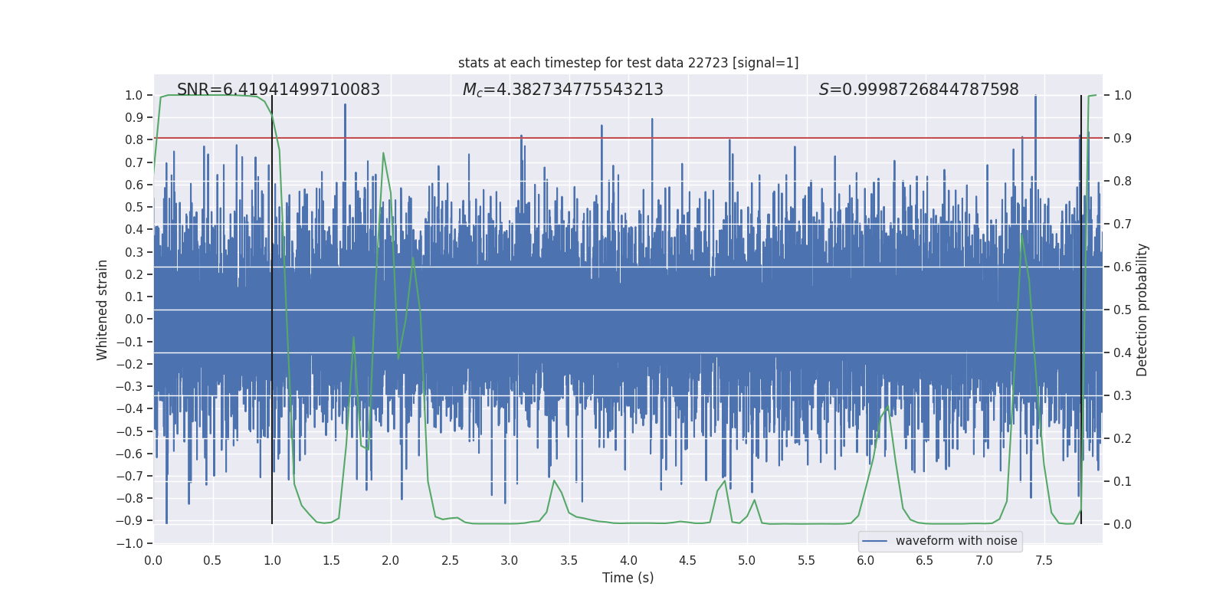Click the Time axis tick label 2.5
This screenshot has height=613, width=1226.
click(x=450, y=560)
